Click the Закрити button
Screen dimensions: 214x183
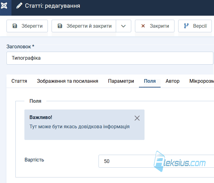pos(155,26)
